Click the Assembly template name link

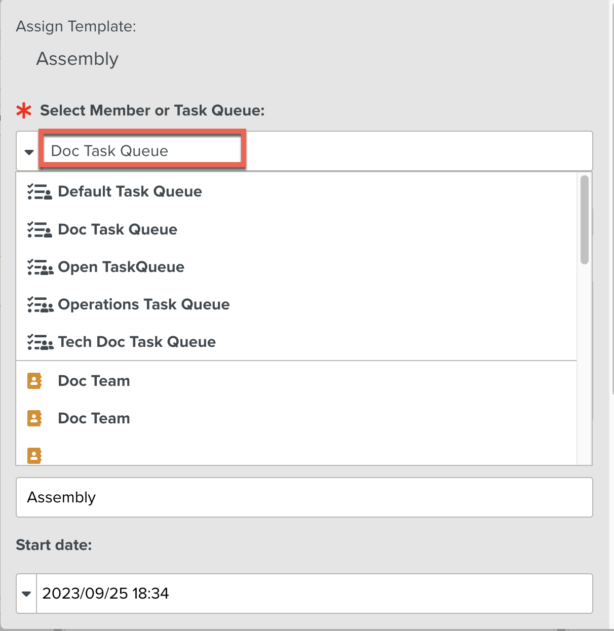pyautogui.click(x=77, y=58)
